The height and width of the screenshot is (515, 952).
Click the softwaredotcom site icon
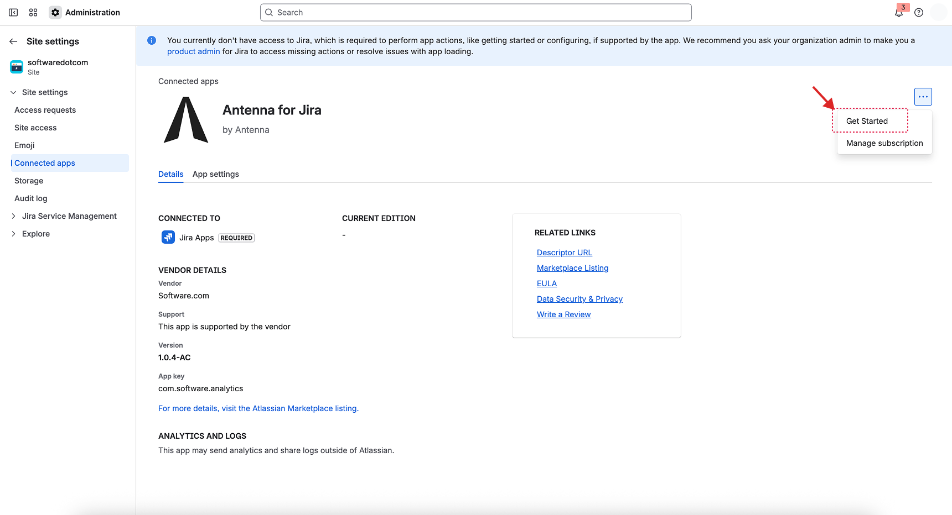pos(17,67)
